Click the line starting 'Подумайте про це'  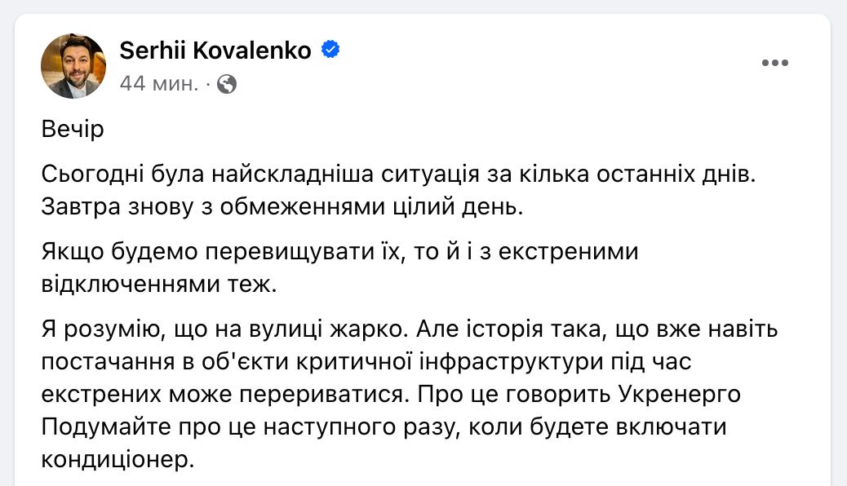(384, 427)
